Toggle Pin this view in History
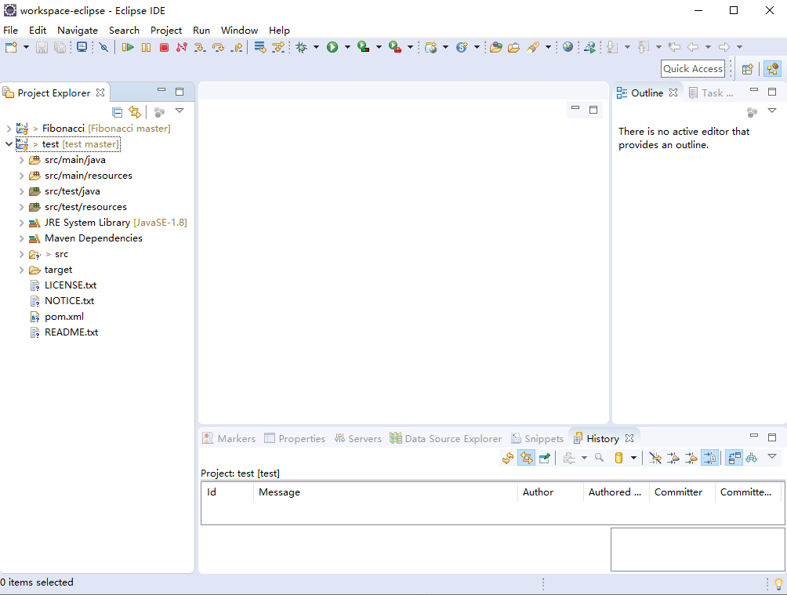 click(x=544, y=458)
